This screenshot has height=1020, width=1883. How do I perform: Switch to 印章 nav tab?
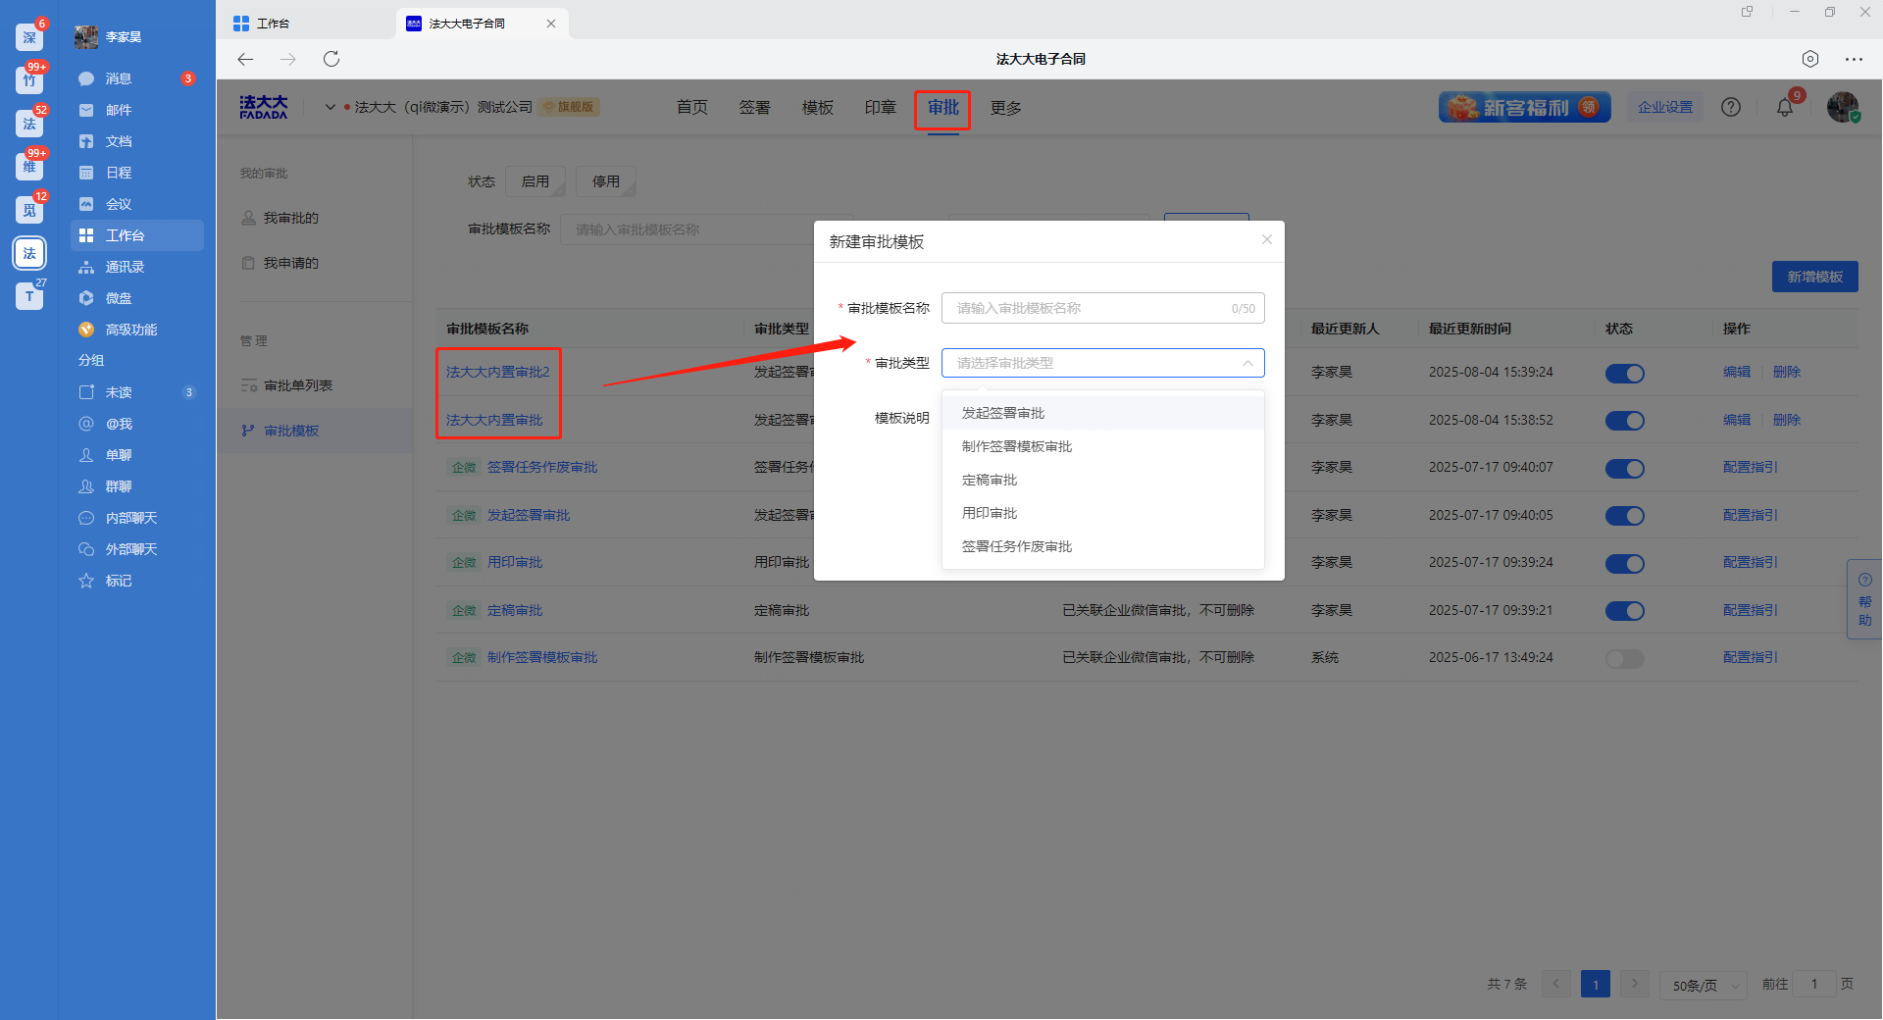(x=881, y=108)
